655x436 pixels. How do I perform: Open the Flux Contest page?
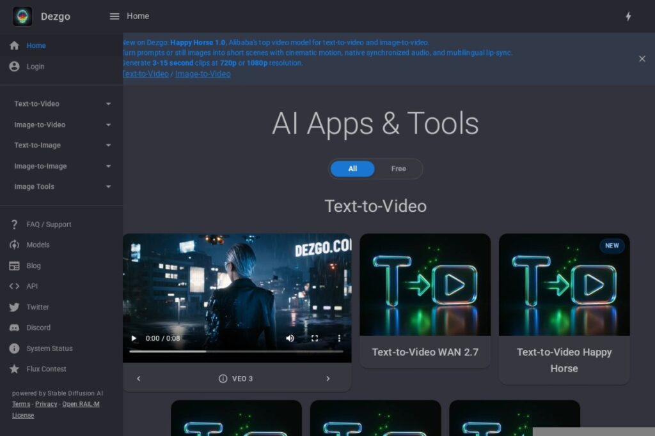point(61,369)
